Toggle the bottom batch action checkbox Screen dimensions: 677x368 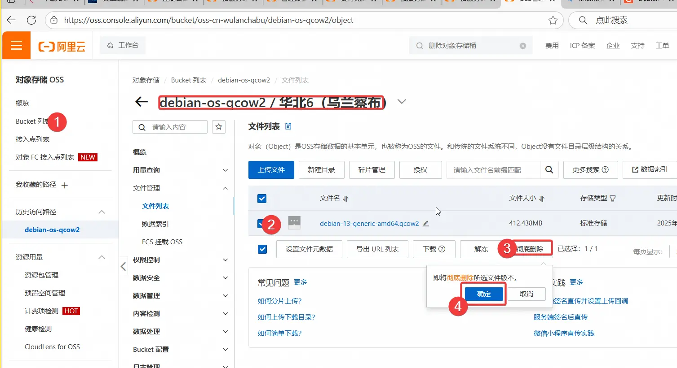262,249
